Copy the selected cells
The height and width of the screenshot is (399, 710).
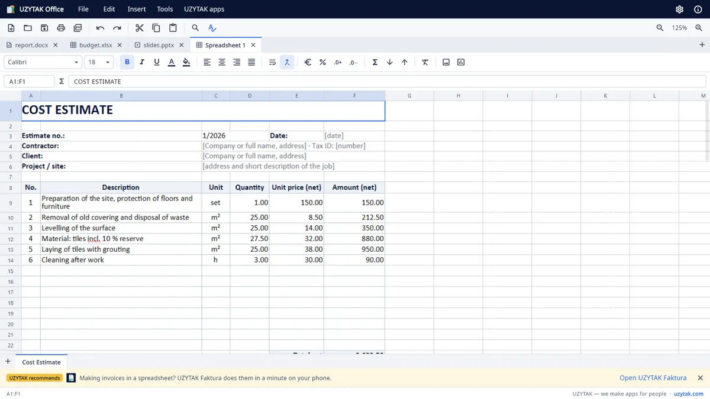click(156, 28)
